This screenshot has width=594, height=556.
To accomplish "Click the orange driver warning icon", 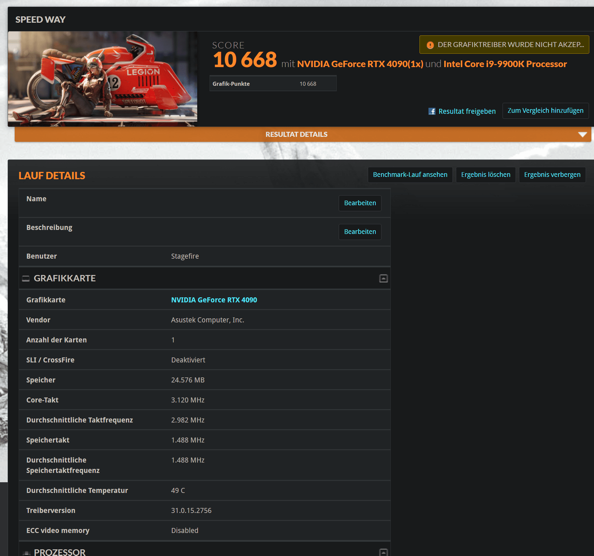I will click(430, 45).
